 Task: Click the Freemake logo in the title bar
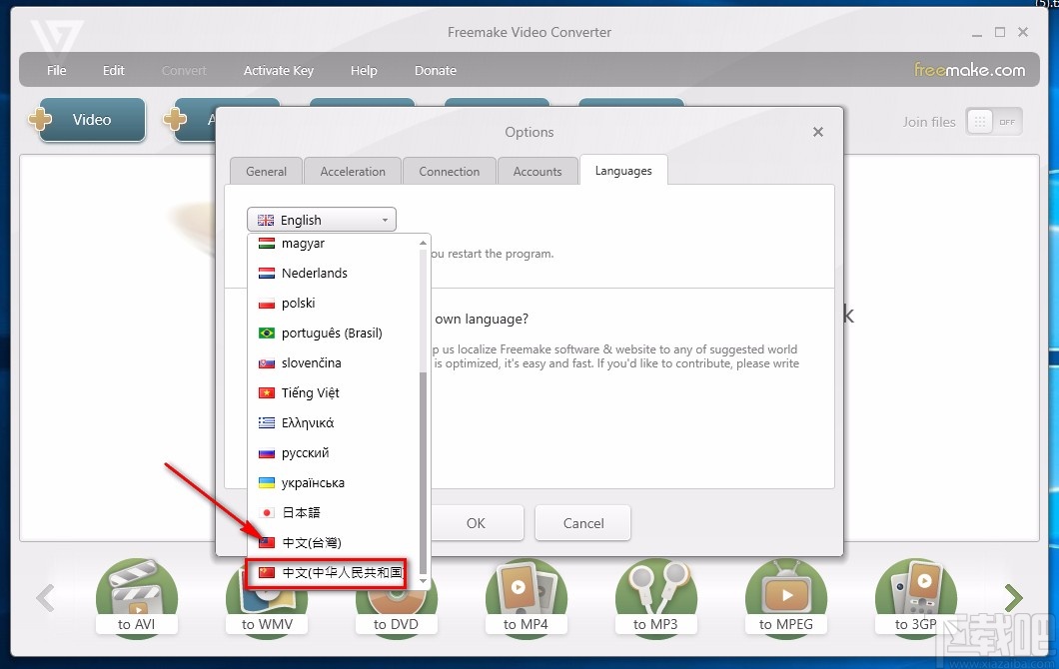55,34
